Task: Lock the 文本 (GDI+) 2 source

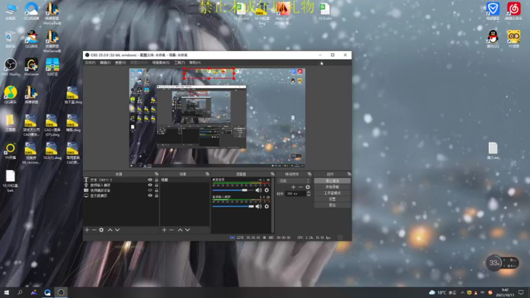Action: pos(156,179)
